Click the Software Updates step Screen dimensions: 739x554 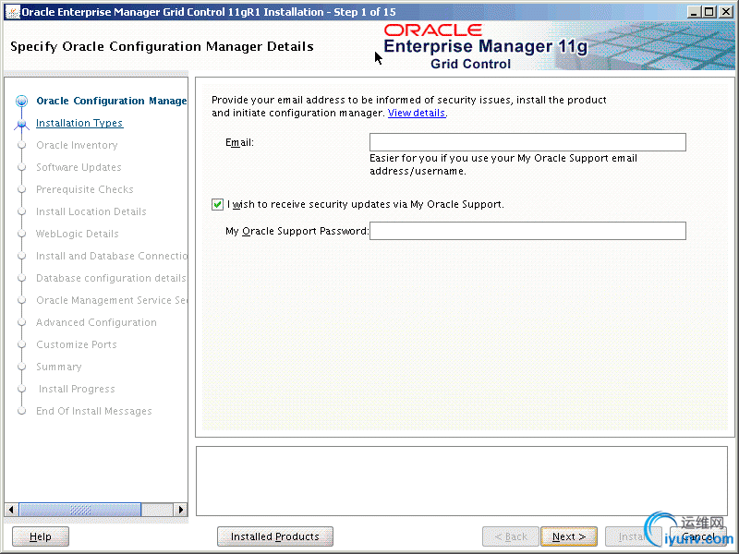click(x=79, y=167)
